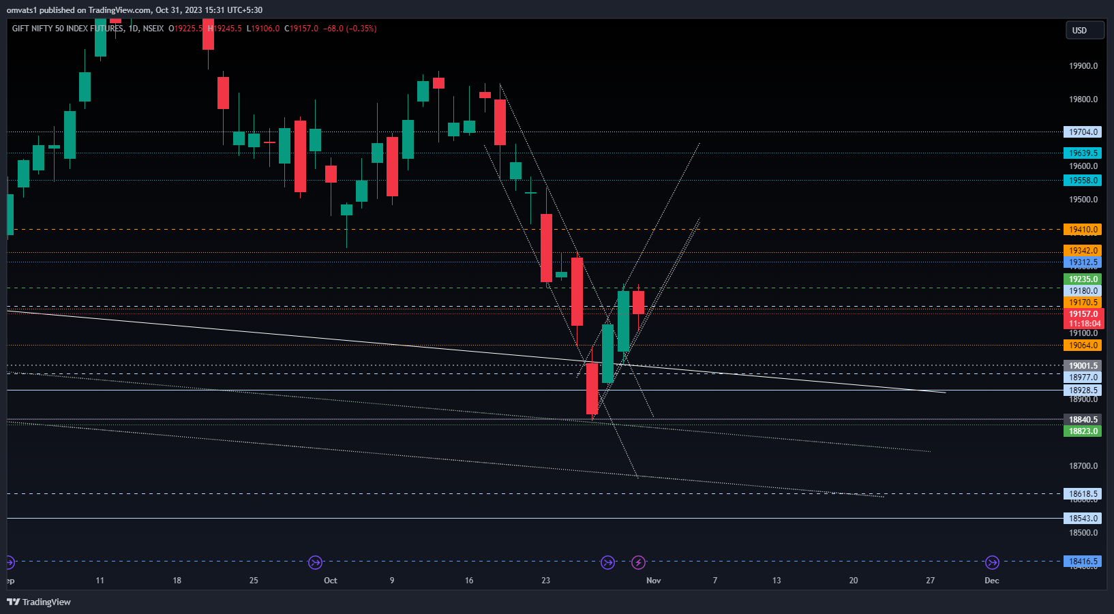Click the rollover icon left of the lightning icon
Screen dimensions: 1114x614
(607, 562)
